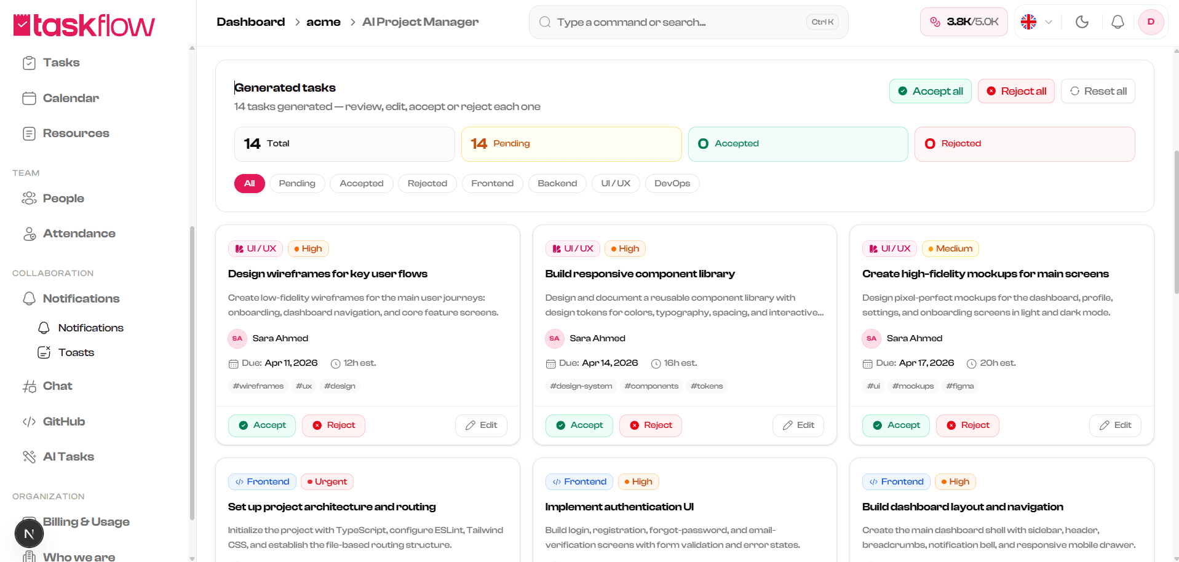The width and height of the screenshot is (1179, 562).
Task: Reject the Build responsive component library task
Action: pos(651,425)
